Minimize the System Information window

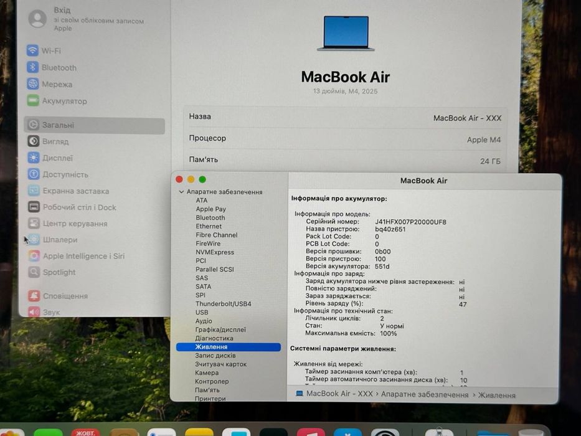tap(191, 179)
